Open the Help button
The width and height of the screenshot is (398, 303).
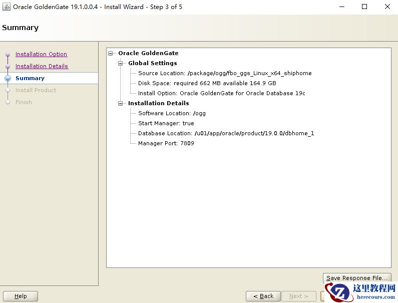[x=21, y=296]
